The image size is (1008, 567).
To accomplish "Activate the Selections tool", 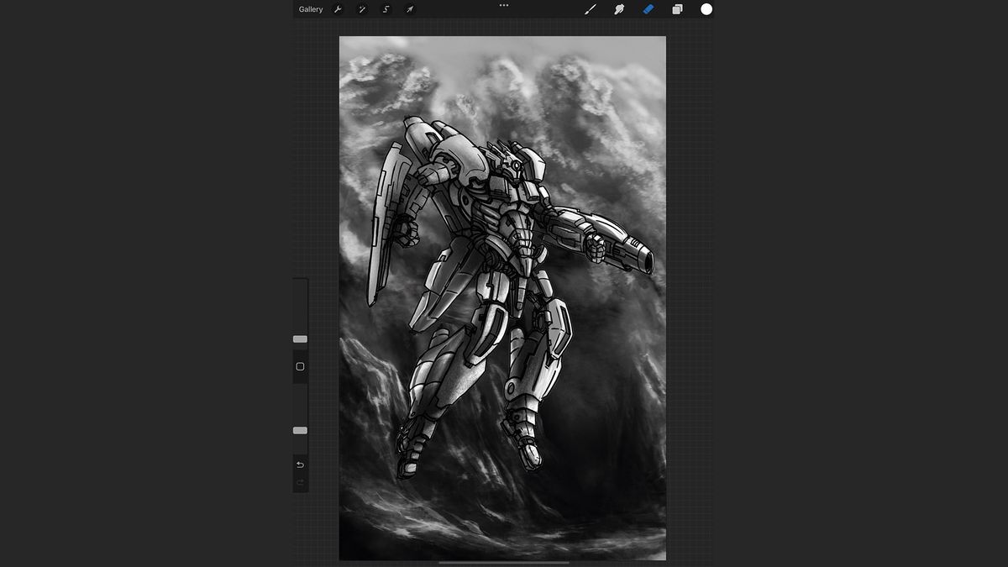I will (x=386, y=9).
